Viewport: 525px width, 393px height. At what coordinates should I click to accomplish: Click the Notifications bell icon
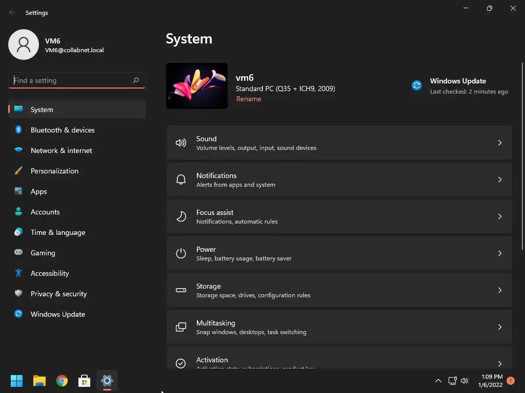(x=181, y=180)
